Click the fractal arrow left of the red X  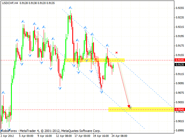pyautogui.click(x=107, y=45)
